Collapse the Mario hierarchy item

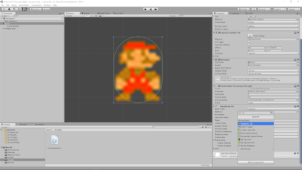coord(3,24)
